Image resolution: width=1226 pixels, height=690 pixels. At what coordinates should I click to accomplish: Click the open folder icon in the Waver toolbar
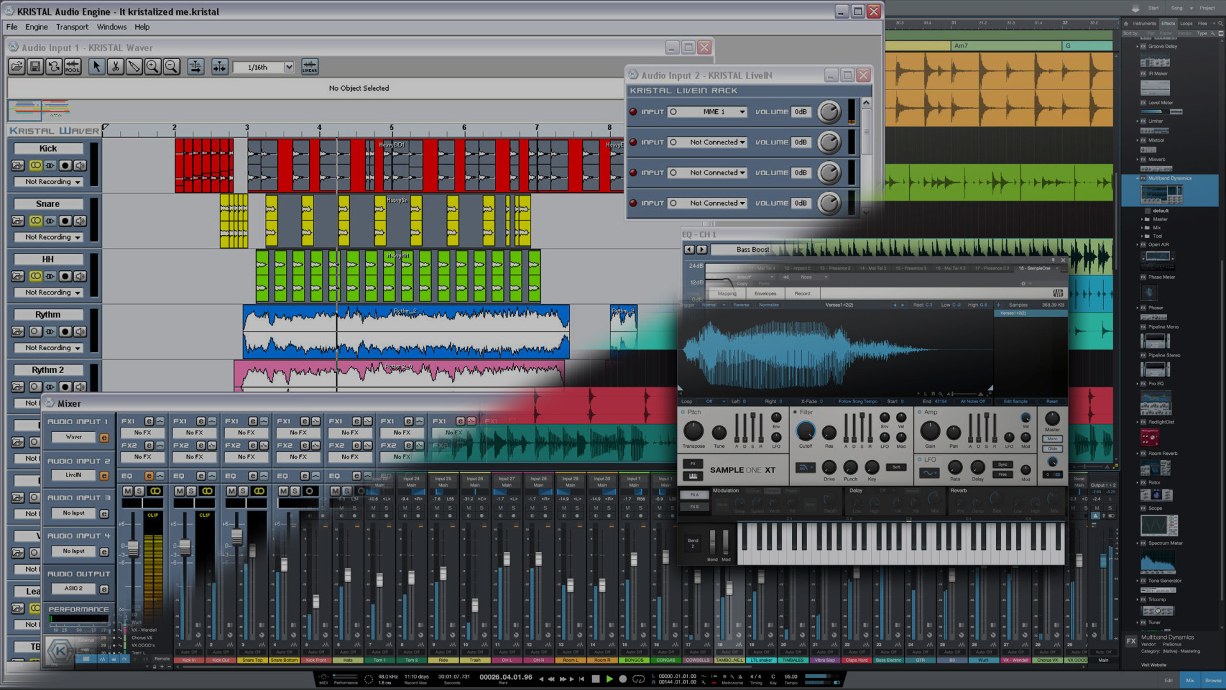[17, 66]
